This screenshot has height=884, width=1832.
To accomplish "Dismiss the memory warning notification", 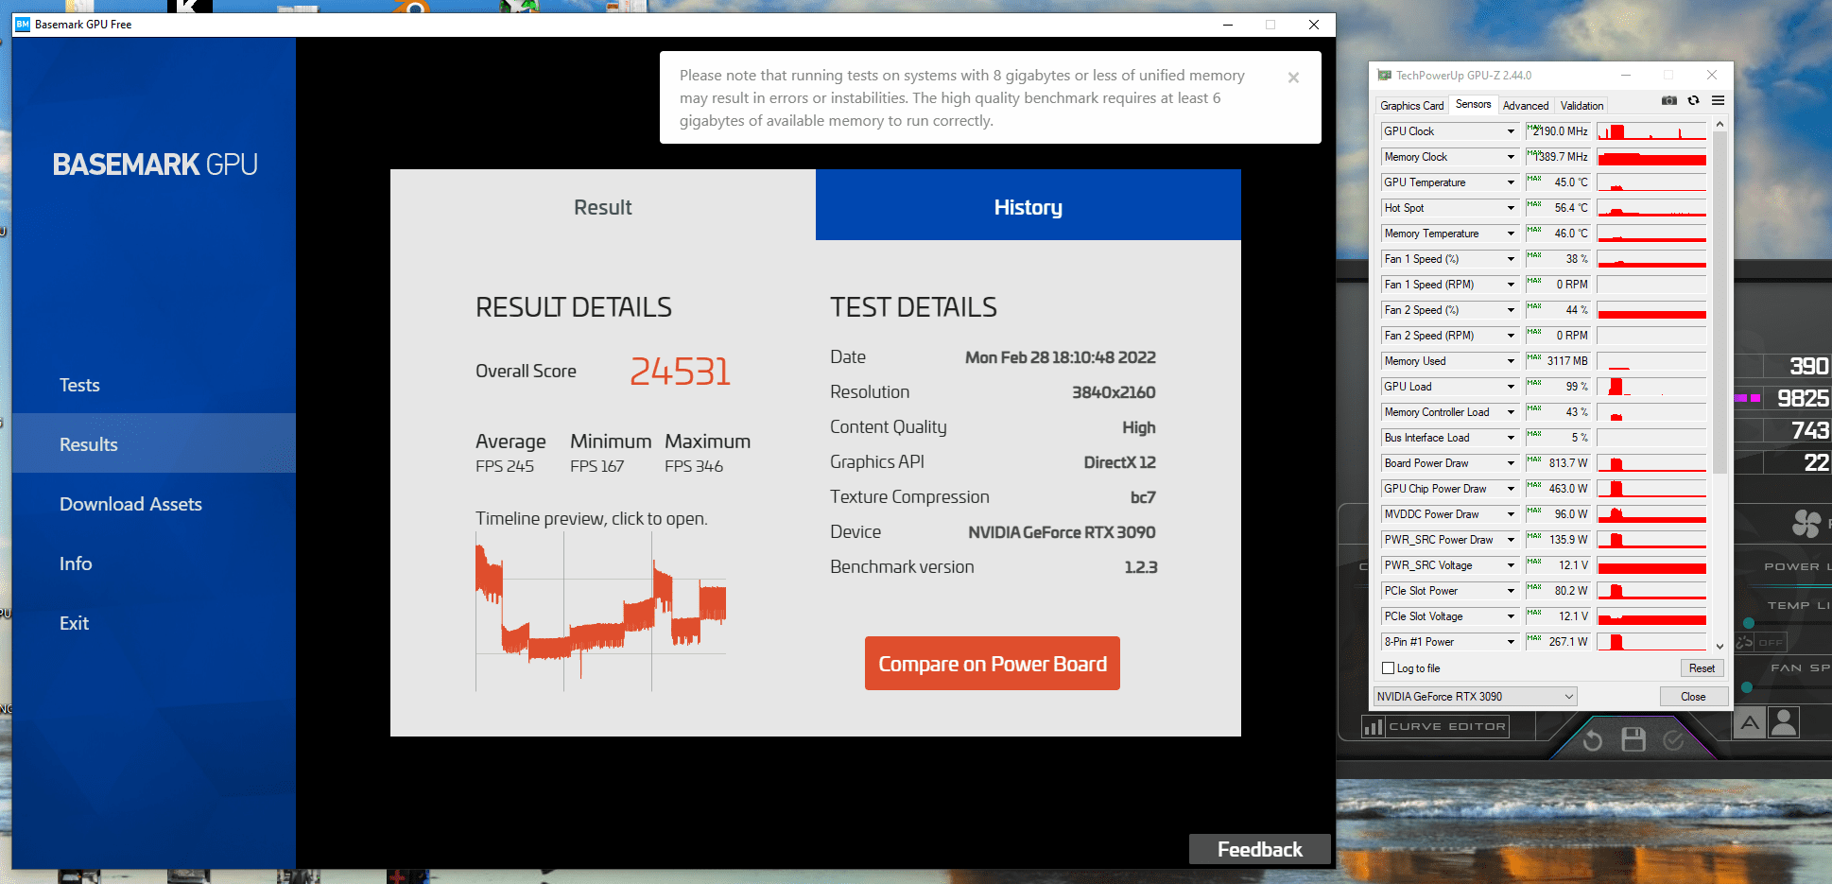I will coord(1293,78).
